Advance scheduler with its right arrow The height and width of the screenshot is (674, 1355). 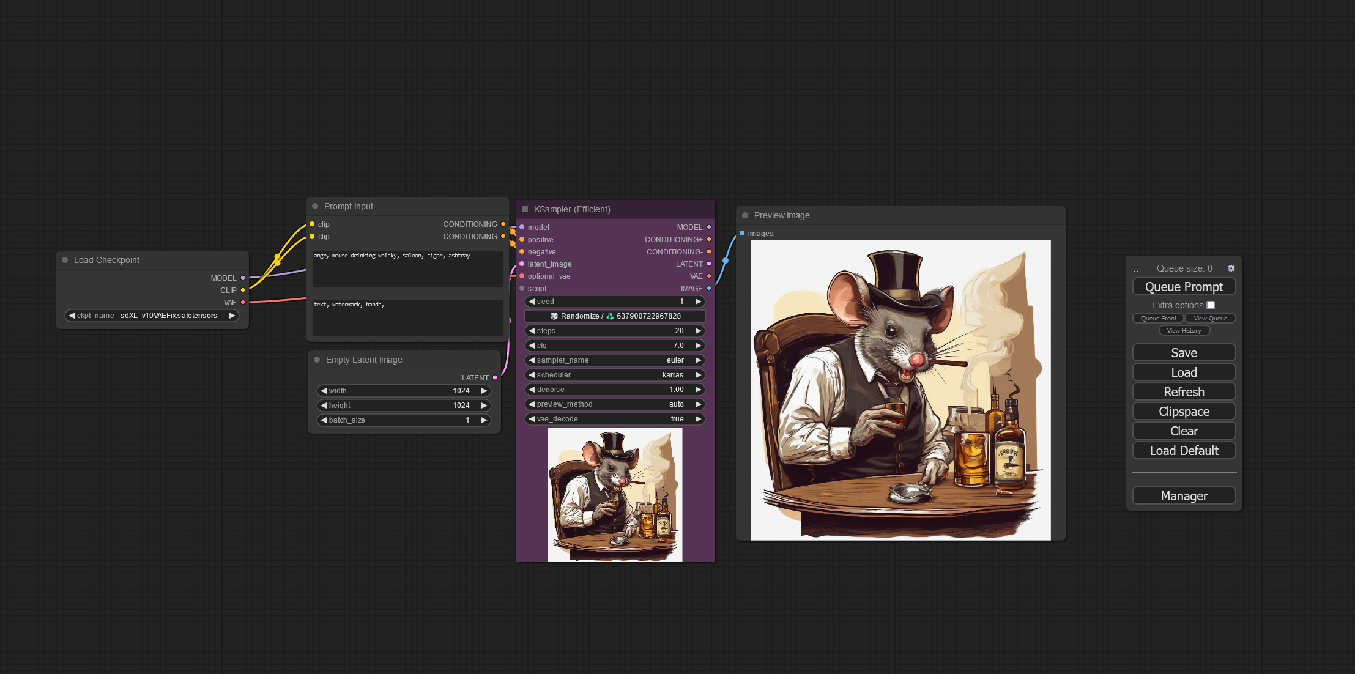click(698, 375)
